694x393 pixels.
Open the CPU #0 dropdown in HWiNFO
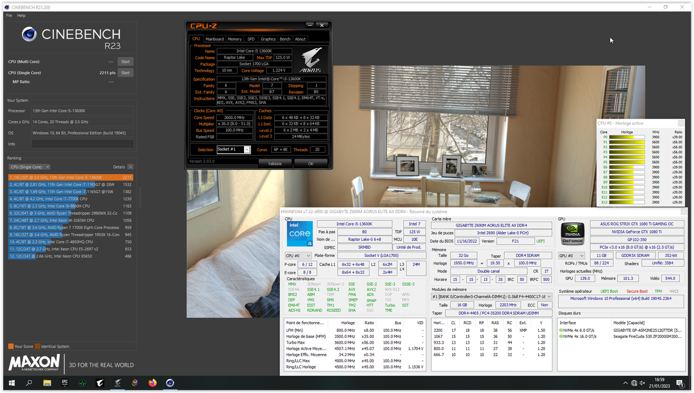coord(298,255)
